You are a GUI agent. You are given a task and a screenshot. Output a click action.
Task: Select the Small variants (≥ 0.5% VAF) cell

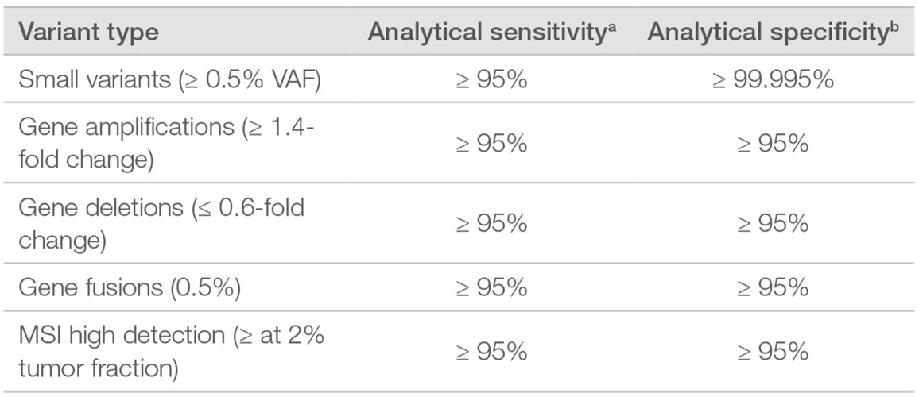click(169, 81)
